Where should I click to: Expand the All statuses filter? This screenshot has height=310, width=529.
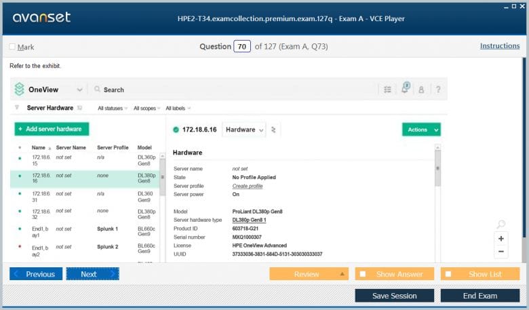click(113, 109)
